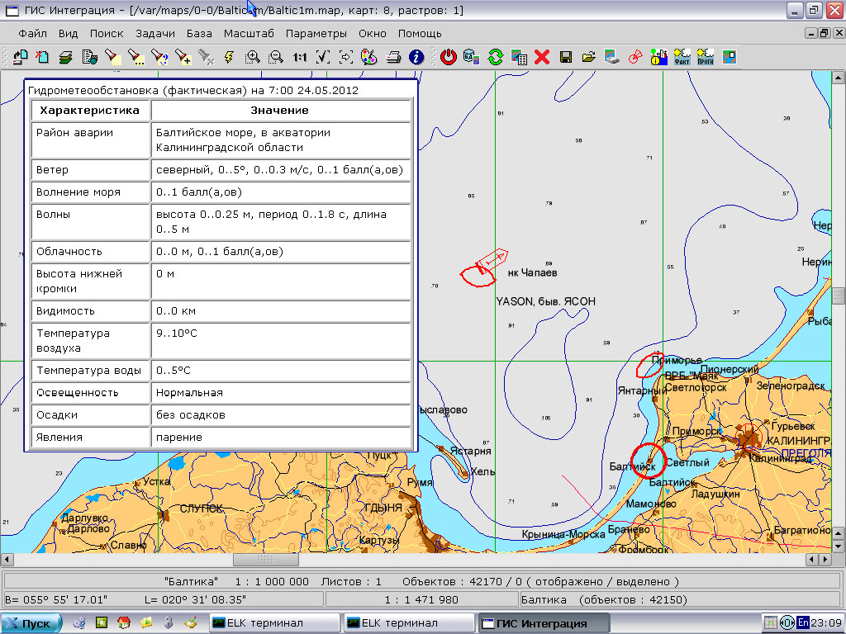Screen dimensions: 846x634
Task: Open the Масштаб menu
Action: [x=249, y=33]
